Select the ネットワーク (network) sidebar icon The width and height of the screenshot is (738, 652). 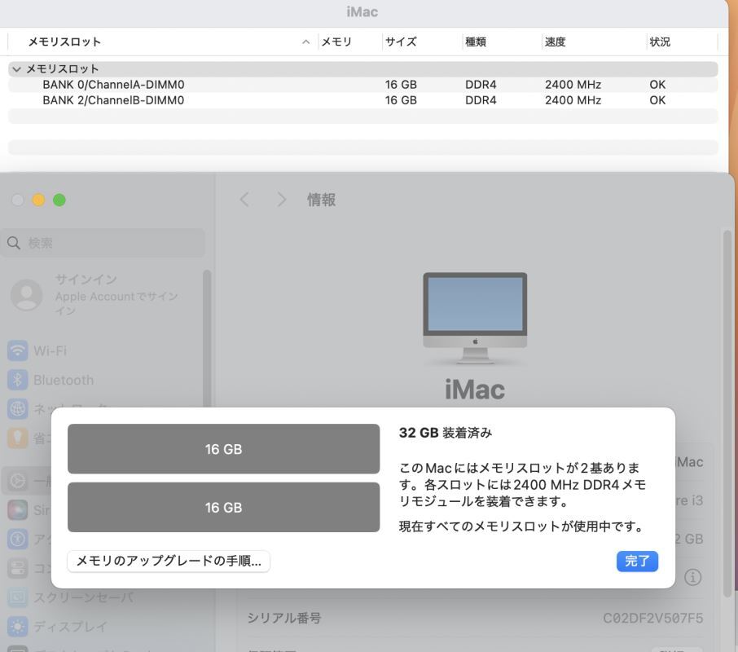click(17, 407)
